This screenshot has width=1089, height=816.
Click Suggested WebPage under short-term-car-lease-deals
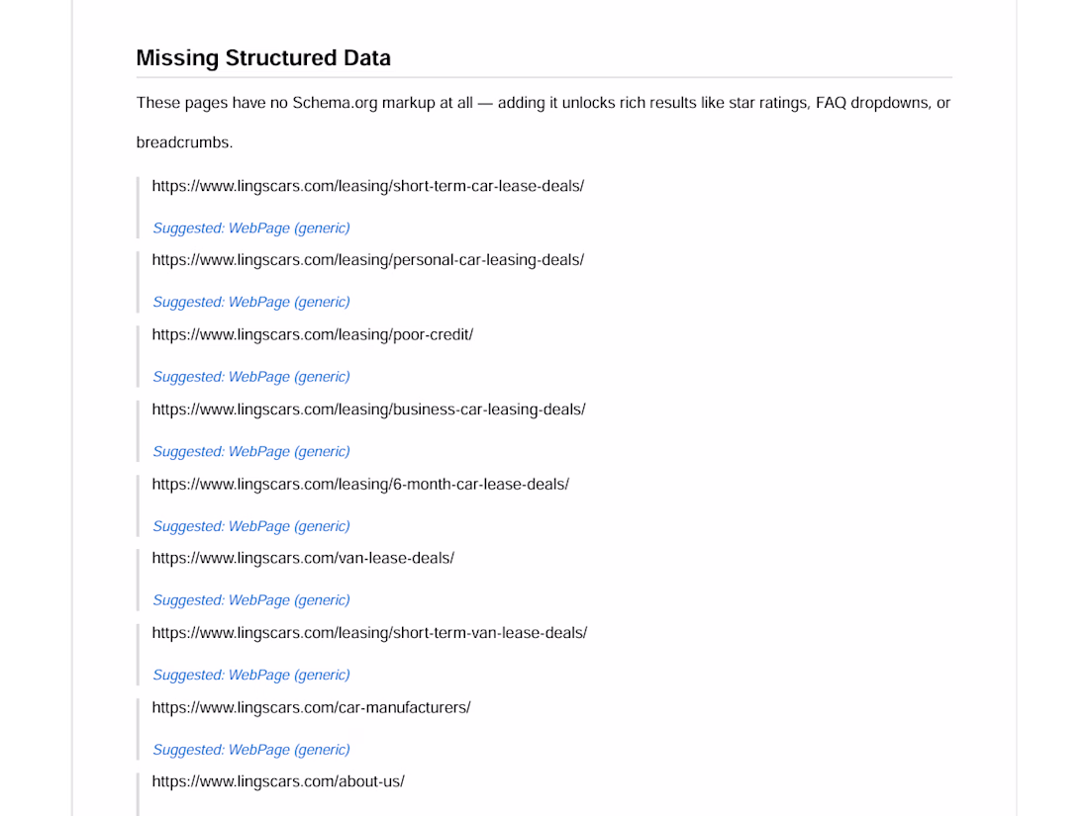[x=251, y=228]
